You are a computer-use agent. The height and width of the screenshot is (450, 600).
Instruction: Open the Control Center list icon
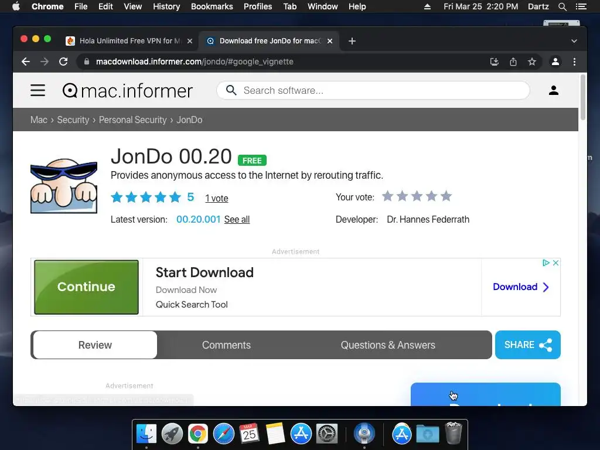pyautogui.click(x=581, y=6)
